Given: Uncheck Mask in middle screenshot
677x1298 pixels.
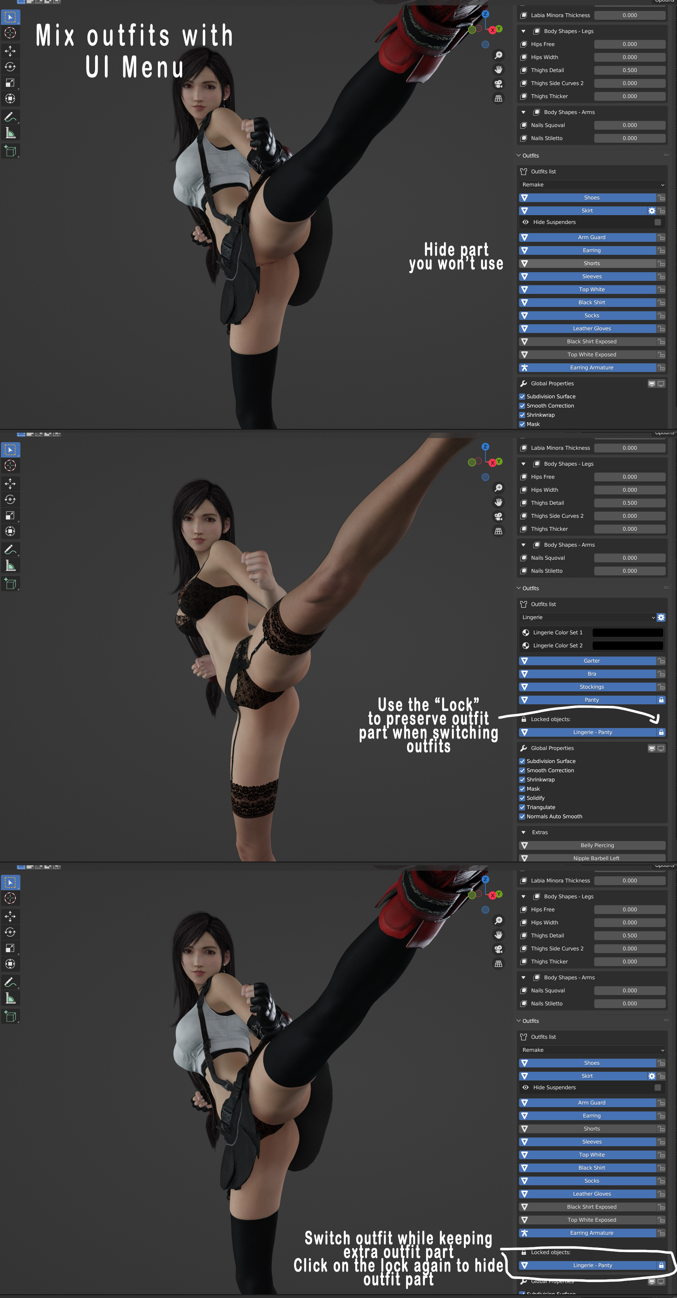Looking at the screenshot, I should click(x=522, y=789).
